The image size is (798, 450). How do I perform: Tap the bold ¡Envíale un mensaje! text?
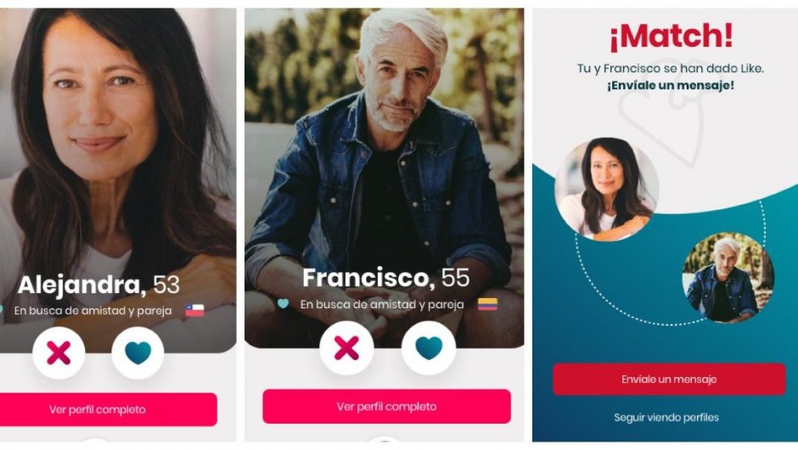click(671, 86)
